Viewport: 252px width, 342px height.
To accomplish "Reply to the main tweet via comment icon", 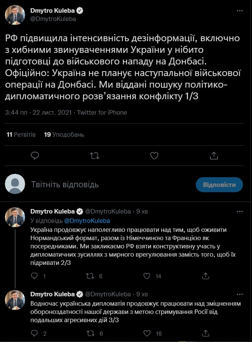I will 35,155.
